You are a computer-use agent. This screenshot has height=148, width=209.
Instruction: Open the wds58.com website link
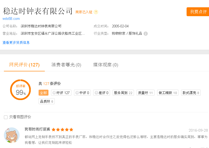(11, 19)
